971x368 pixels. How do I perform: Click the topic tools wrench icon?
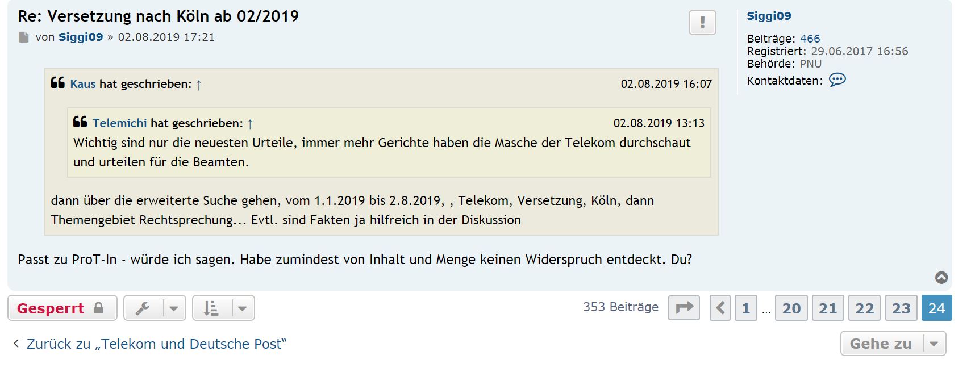[x=143, y=308]
